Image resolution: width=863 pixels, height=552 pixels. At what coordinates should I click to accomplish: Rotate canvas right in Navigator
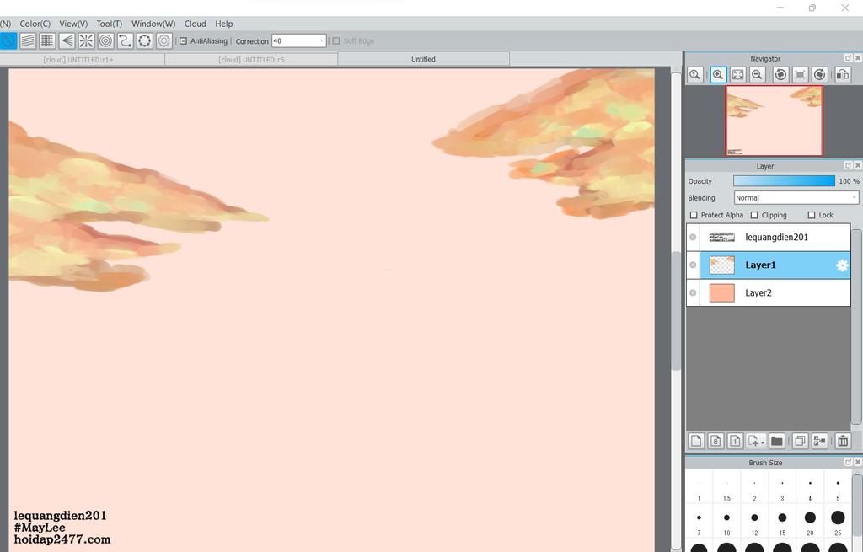[819, 74]
